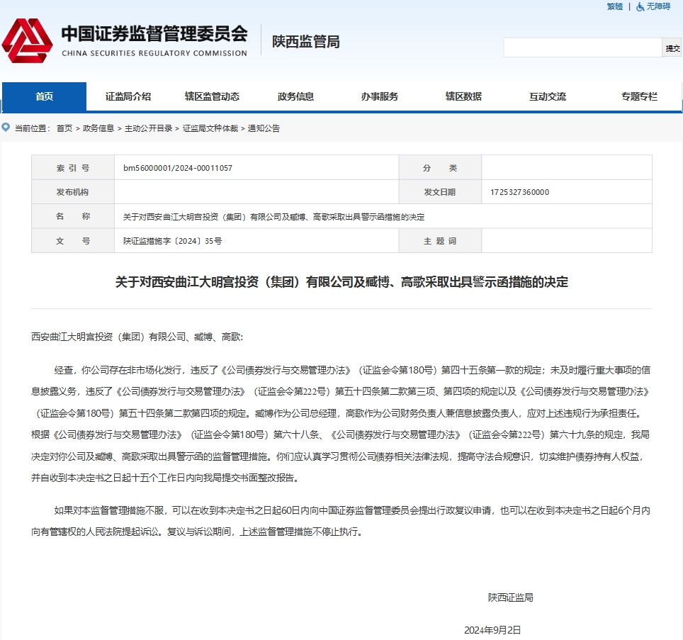Viewport: 683px width, 640px height.
Task: Open the 辖区监管动态 navigation tab
Action: tap(212, 96)
